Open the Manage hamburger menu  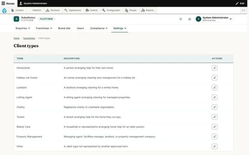point(8,3)
